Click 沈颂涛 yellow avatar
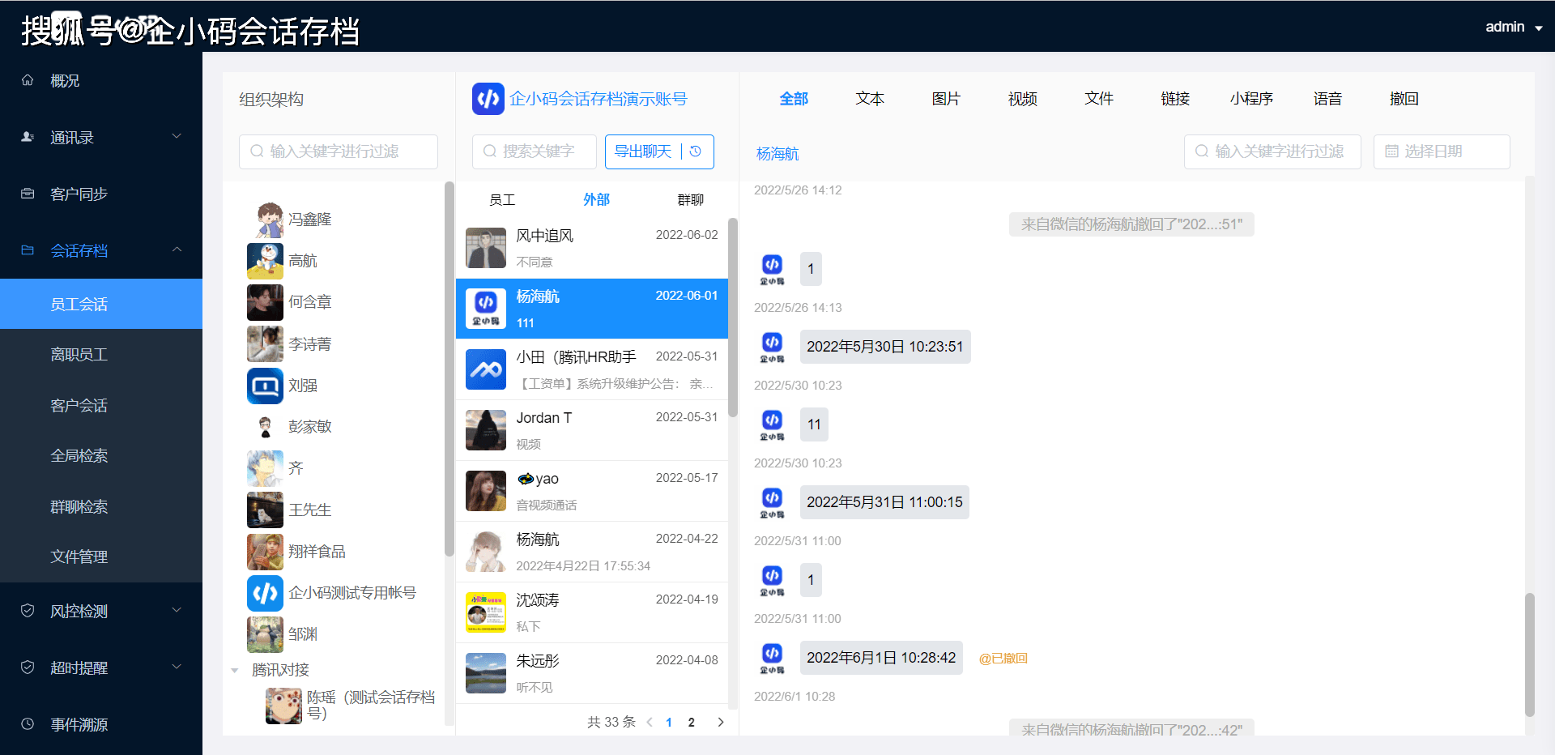The image size is (1555, 755). pyautogui.click(x=486, y=612)
